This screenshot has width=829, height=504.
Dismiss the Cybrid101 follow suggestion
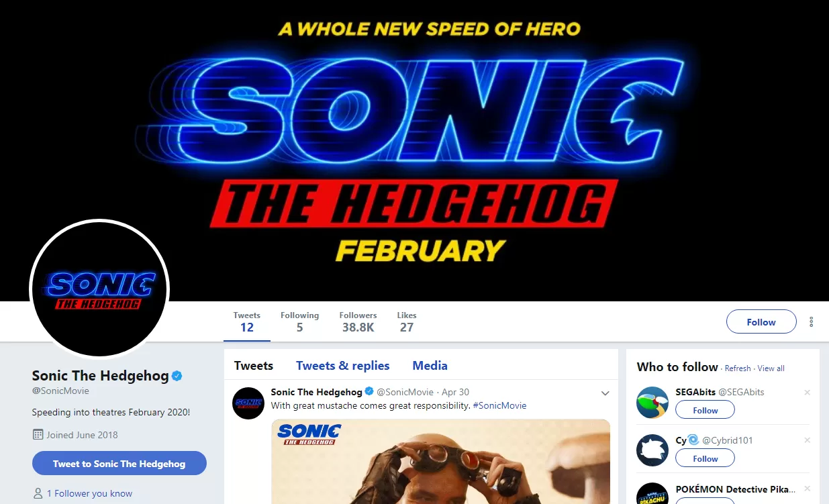807,441
